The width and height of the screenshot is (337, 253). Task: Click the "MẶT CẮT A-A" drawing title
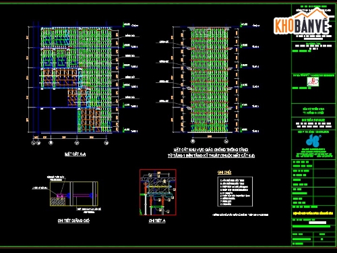coord(75,154)
